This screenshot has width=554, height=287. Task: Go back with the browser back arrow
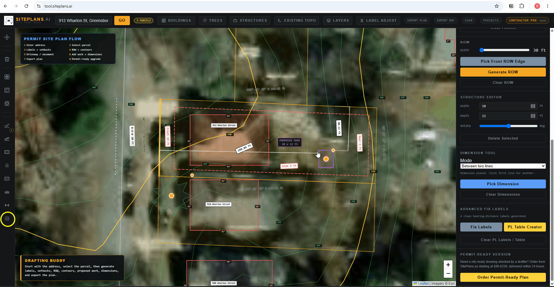tap(6, 6)
